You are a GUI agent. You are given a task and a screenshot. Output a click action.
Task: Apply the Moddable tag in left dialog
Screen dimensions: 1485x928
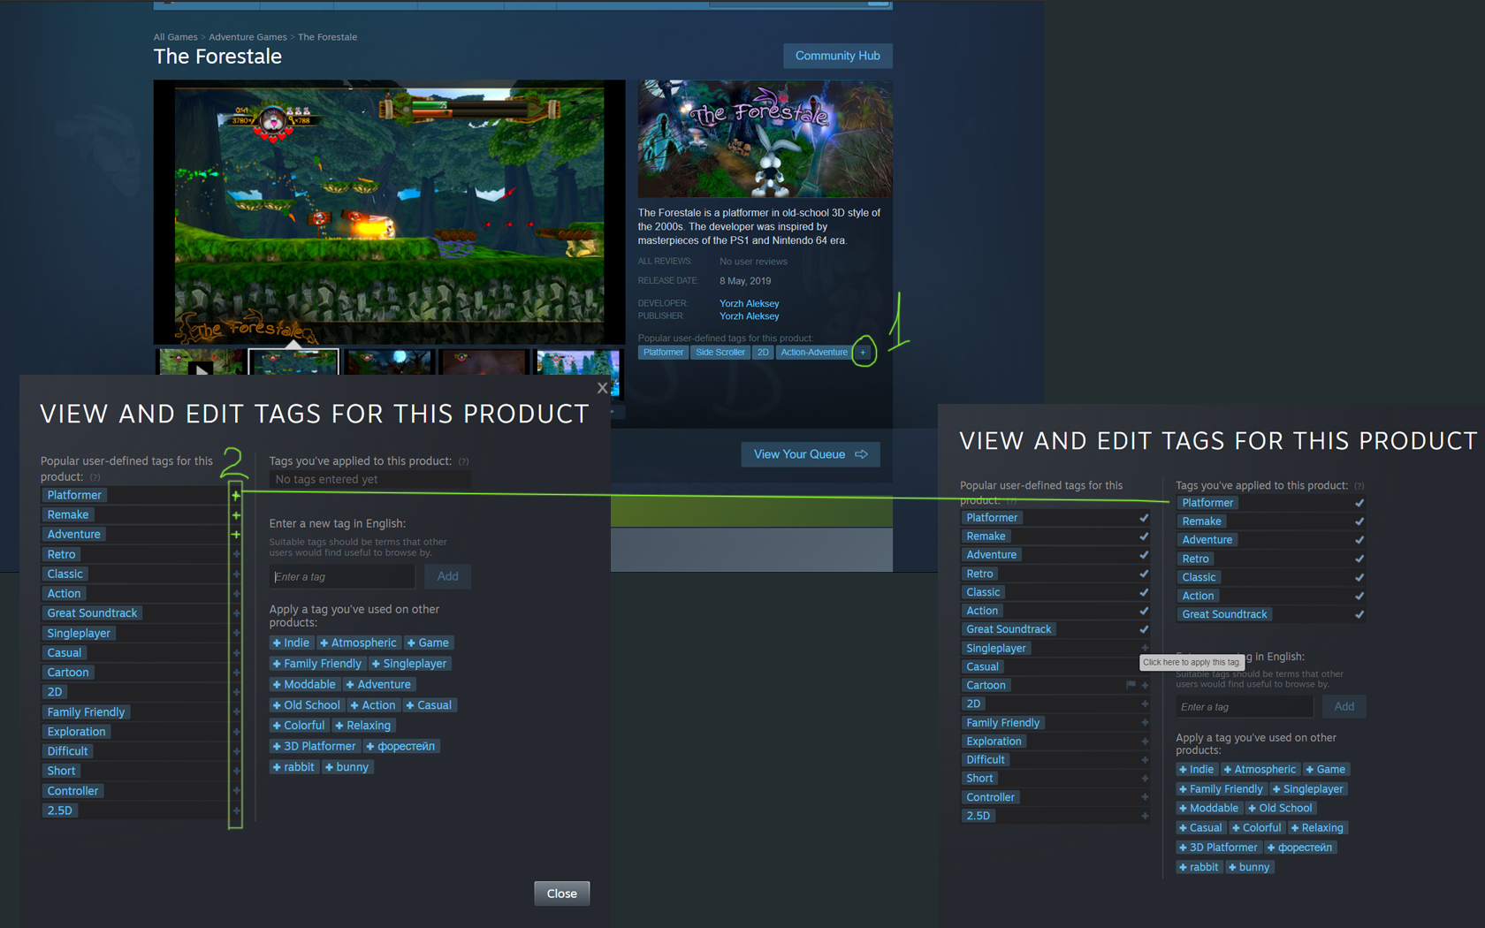(304, 685)
